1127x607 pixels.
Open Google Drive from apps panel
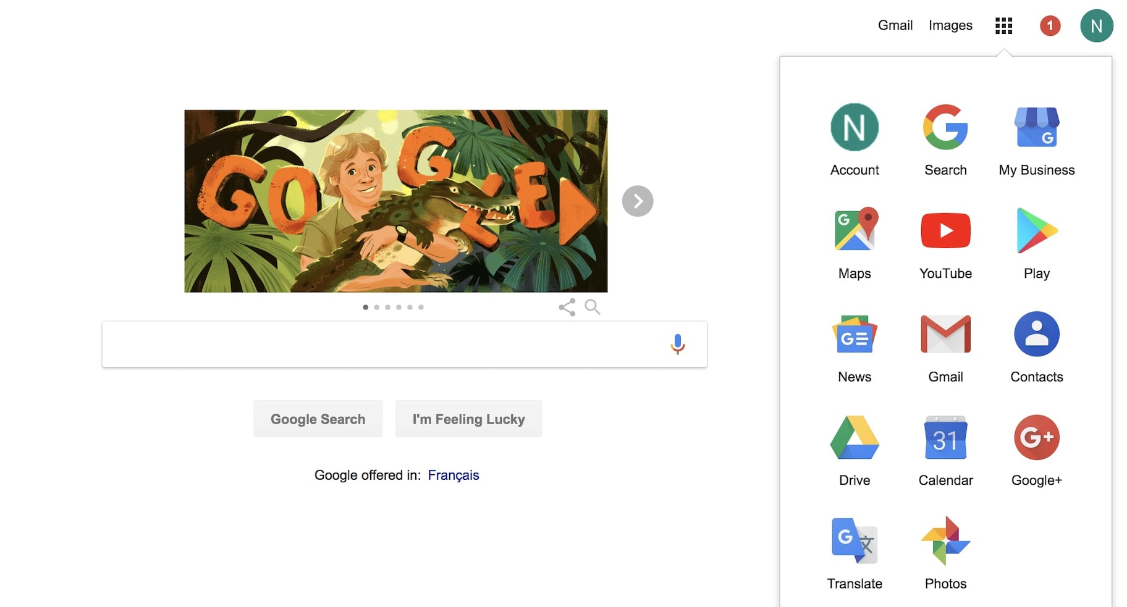pyautogui.click(x=855, y=438)
